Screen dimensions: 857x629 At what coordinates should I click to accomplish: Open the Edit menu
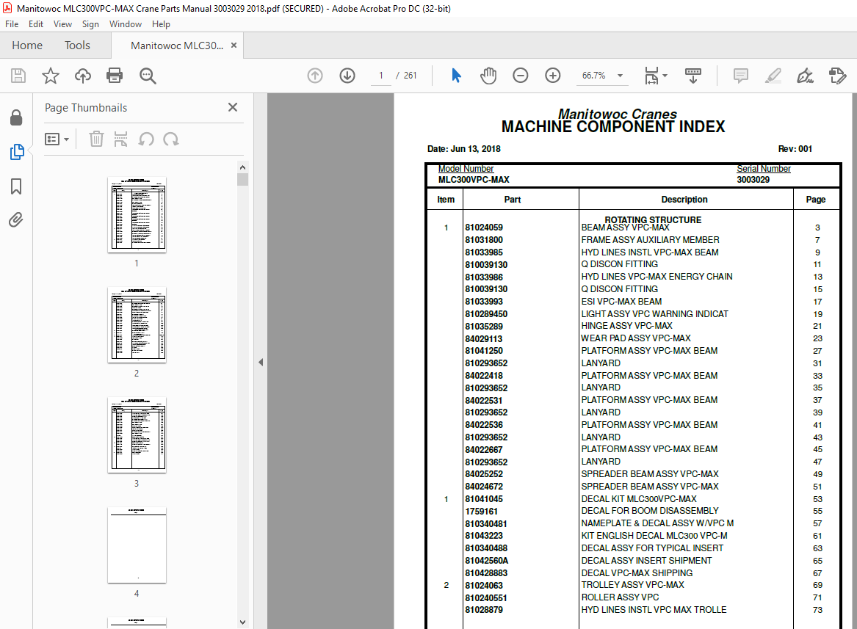(36, 24)
